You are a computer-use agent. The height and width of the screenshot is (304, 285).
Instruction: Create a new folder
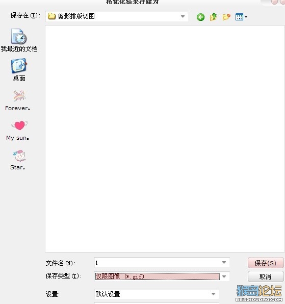(226, 17)
